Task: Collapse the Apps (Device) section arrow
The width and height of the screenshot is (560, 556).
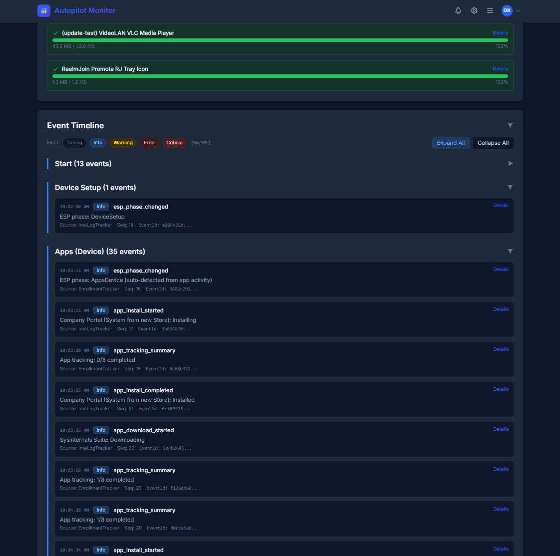Action: click(510, 252)
